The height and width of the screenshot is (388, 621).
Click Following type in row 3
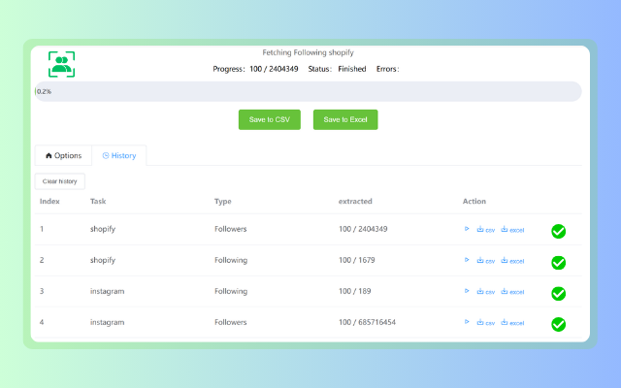[231, 291]
